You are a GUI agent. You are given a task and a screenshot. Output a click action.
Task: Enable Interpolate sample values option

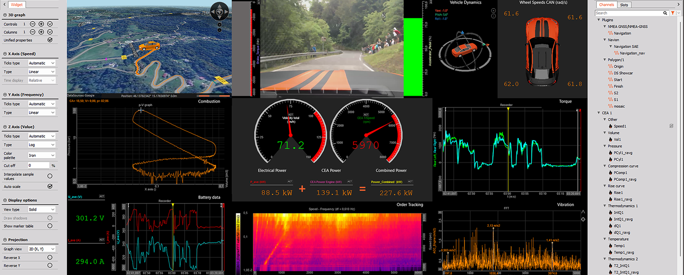click(50, 176)
